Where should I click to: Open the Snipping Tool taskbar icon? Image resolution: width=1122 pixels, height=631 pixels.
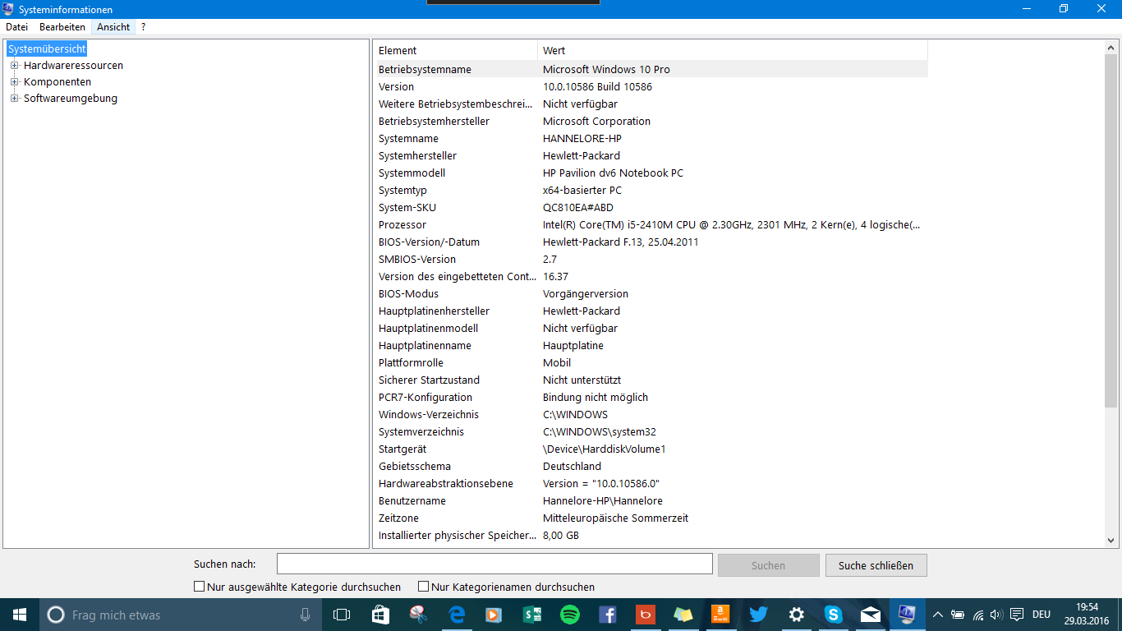click(418, 615)
